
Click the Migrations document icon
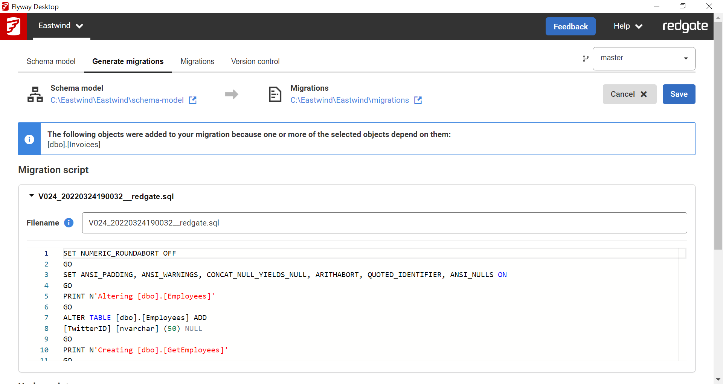click(275, 94)
